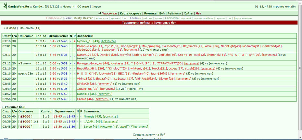
Task: Open the Чат link
Action: pos(198,13)
